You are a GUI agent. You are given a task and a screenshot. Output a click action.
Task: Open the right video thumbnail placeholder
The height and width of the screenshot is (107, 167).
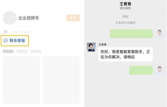(61, 80)
